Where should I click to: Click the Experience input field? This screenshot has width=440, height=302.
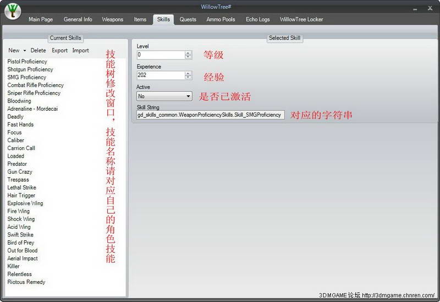coord(161,75)
